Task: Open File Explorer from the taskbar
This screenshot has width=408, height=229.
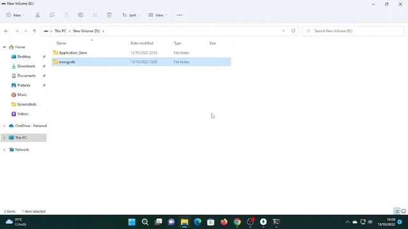Action: pos(184,222)
